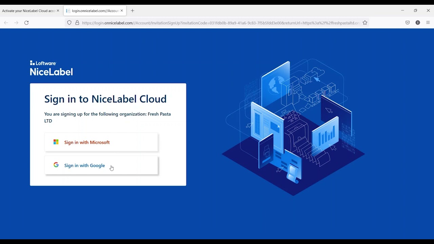
Task: Sign in with Microsoft button
Action: point(101,142)
